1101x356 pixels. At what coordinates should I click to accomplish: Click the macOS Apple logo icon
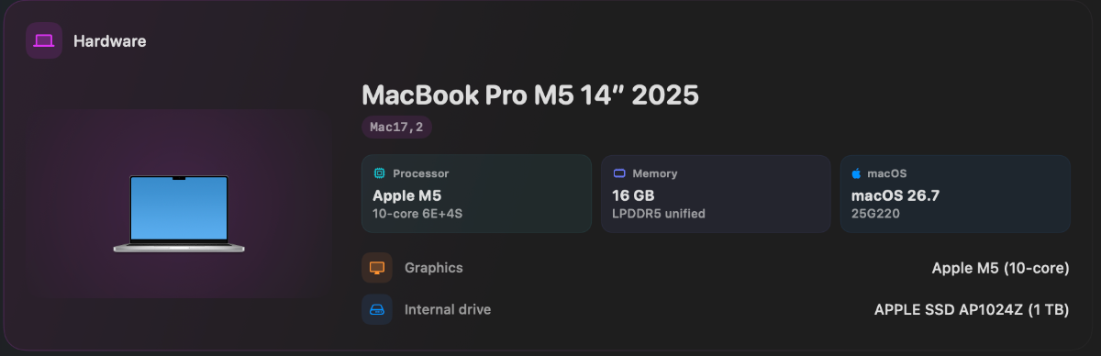point(857,172)
